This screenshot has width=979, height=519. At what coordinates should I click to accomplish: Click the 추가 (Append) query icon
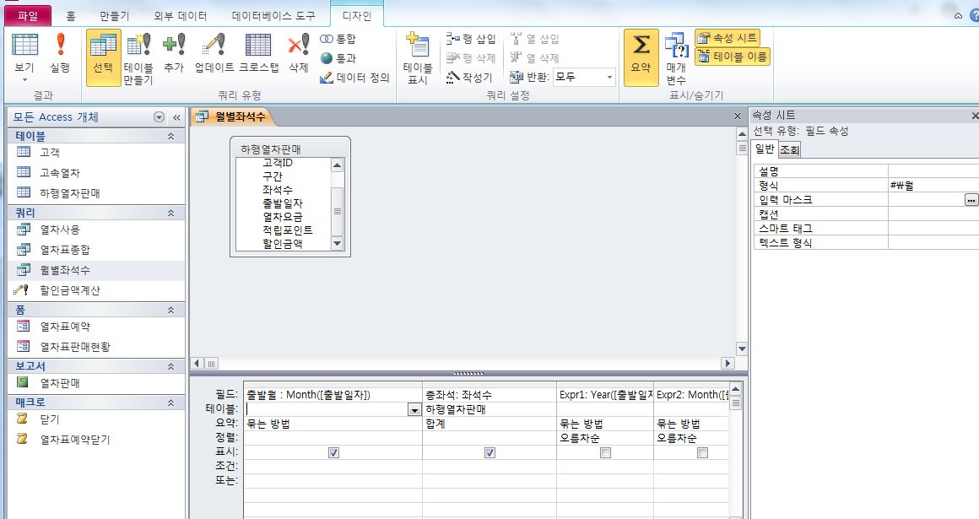174,52
